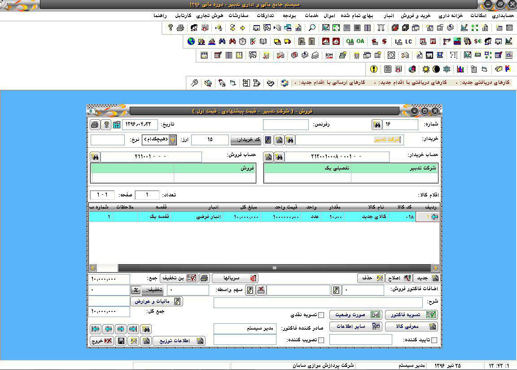Click the رفرنس reference input field
Image resolution: width=517 pixels, height=370 pixels.
[x=285, y=125]
